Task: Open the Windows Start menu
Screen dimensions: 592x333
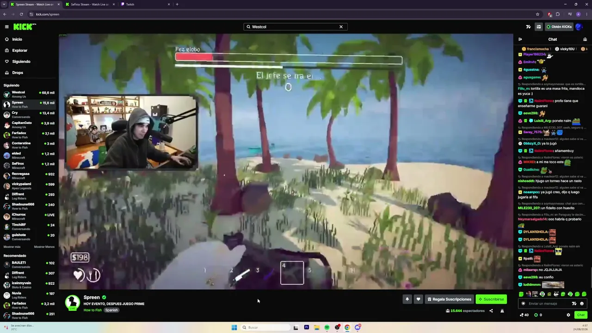Action: 234,327
